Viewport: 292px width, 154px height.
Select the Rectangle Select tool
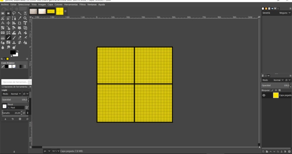pos(3,13)
